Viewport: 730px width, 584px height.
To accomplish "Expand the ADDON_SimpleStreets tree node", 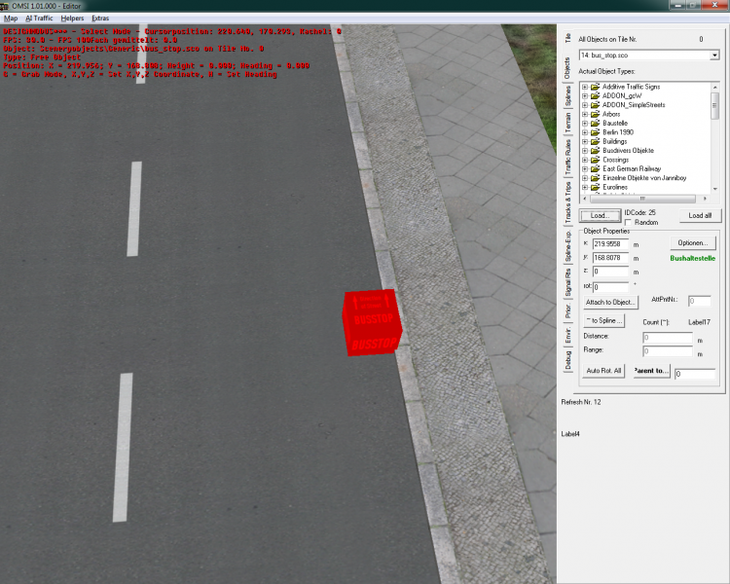I will [585, 105].
